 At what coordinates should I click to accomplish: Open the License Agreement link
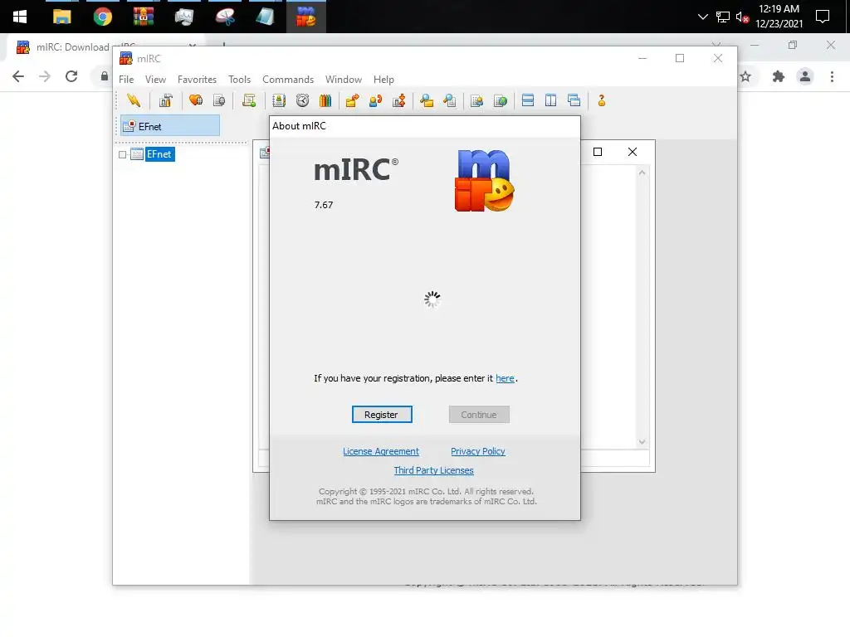pyautogui.click(x=380, y=451)
